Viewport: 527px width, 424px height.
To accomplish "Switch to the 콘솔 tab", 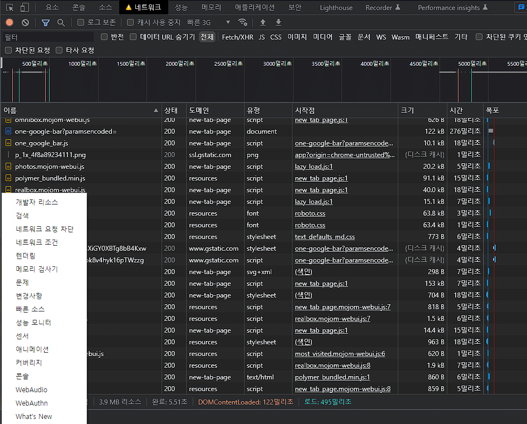I will pos(79,7).
